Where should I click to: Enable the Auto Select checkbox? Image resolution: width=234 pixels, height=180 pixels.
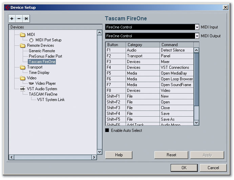[107, 131]
